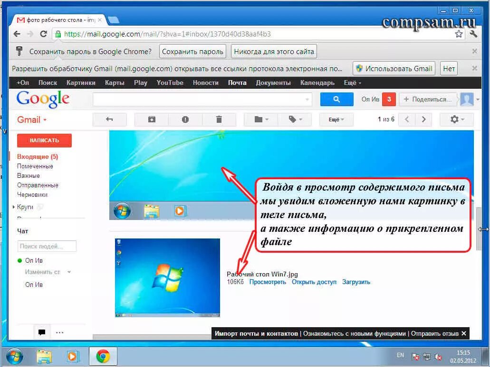Click Просмотреть attachment link
Image resolution: width=490 pixels, height=367 pixels.
[268, 282]
